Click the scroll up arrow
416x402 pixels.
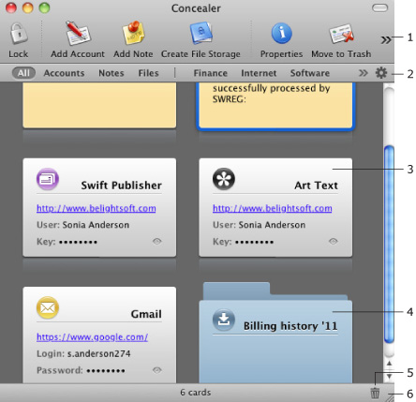click(389, 364)
